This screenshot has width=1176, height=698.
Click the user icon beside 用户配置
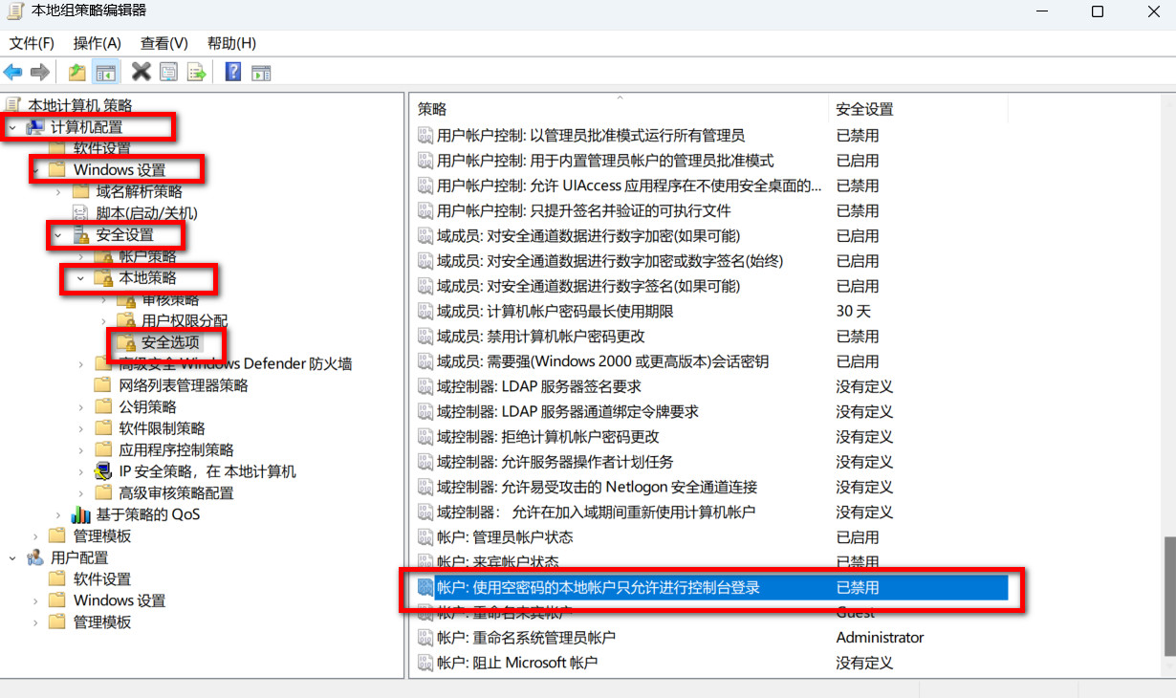point(36,557)
